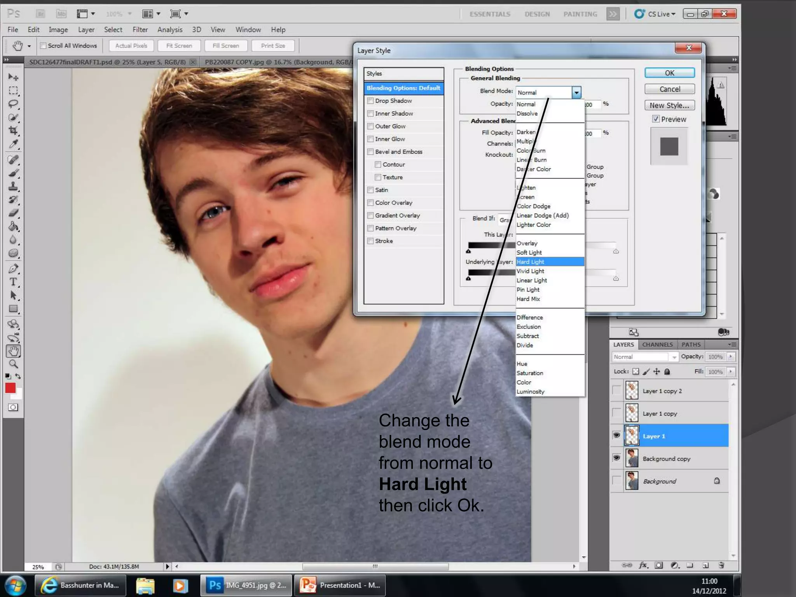The image size is (796, 597).
Task: Click the delete layer trash icon
Action: point(721,565)
